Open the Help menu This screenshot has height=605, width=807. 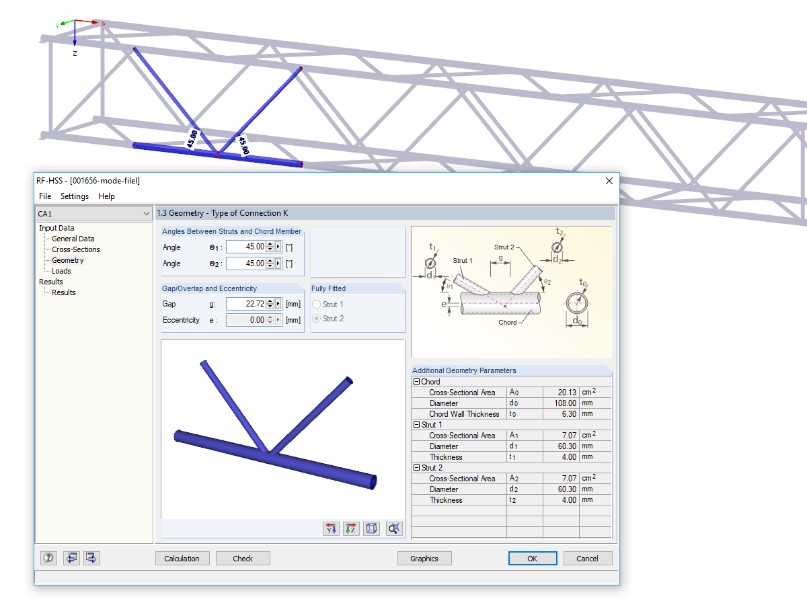[106, 196]
